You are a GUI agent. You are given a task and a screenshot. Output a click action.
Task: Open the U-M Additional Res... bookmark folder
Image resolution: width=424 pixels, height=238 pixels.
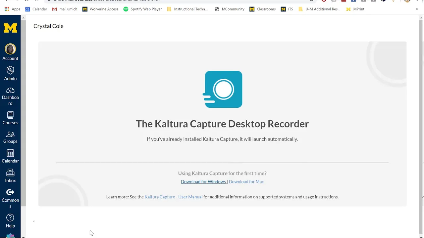319,9
